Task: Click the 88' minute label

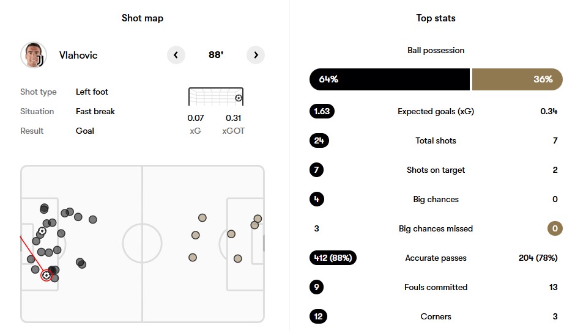Action: pyautogui.click(x=216, y=55)
